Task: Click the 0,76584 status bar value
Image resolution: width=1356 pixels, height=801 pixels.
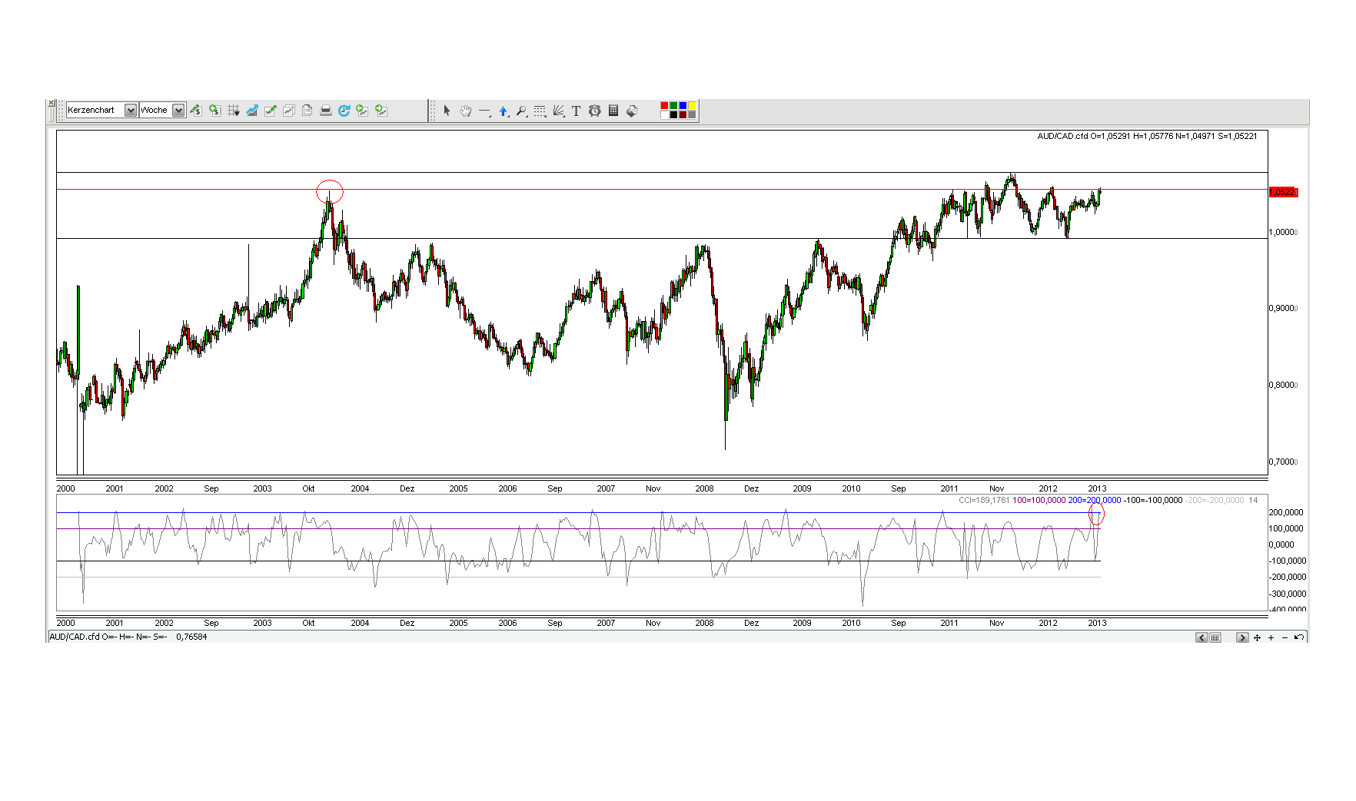Action: (191, 637)
